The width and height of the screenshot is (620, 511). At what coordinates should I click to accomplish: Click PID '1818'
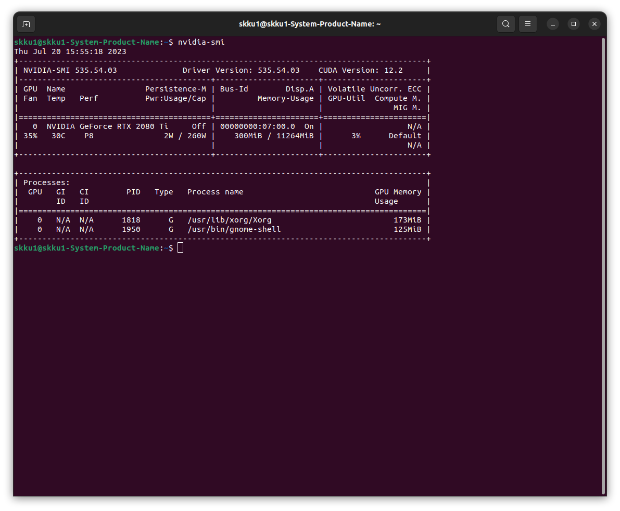tap(131, 220)
